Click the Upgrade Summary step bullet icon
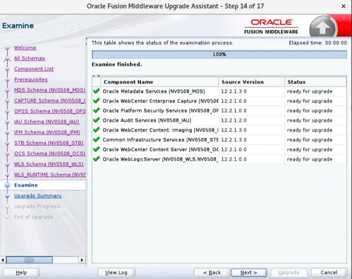Screen dimensions: 352x279 [x=7, y=196]
